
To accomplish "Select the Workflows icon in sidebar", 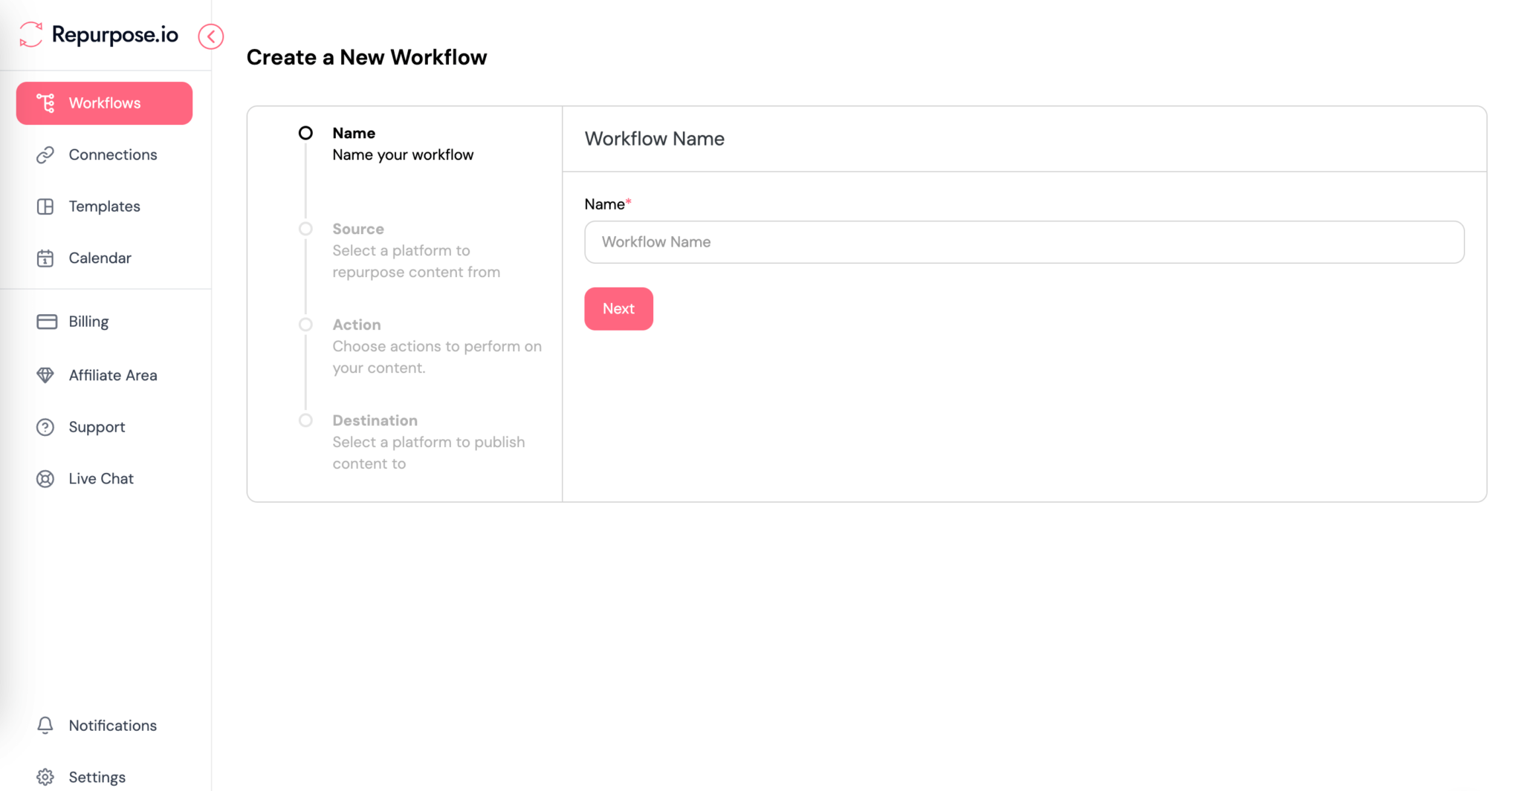I will point(46,102).
